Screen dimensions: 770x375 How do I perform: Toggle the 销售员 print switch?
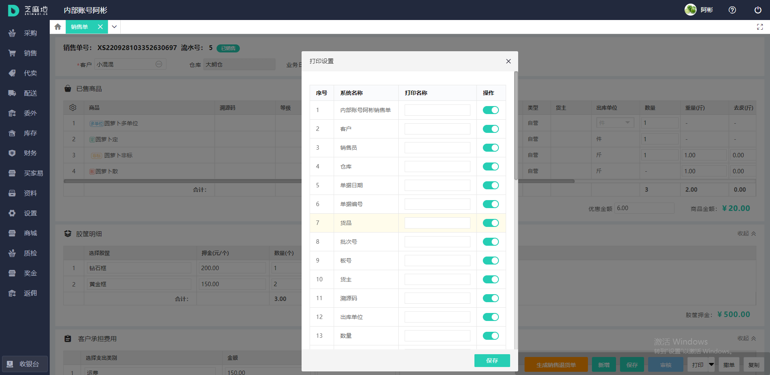491,148
